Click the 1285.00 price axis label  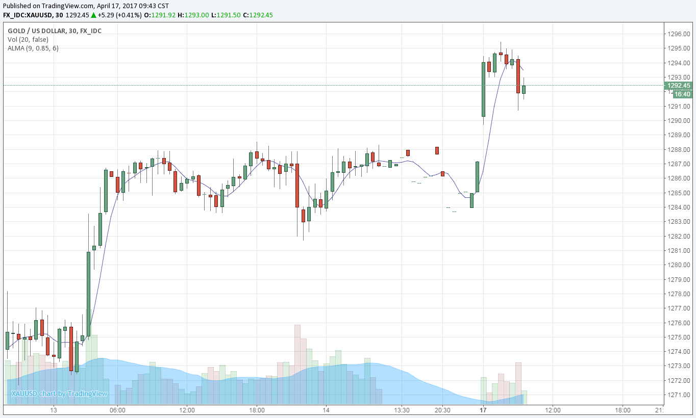point(679,193)
